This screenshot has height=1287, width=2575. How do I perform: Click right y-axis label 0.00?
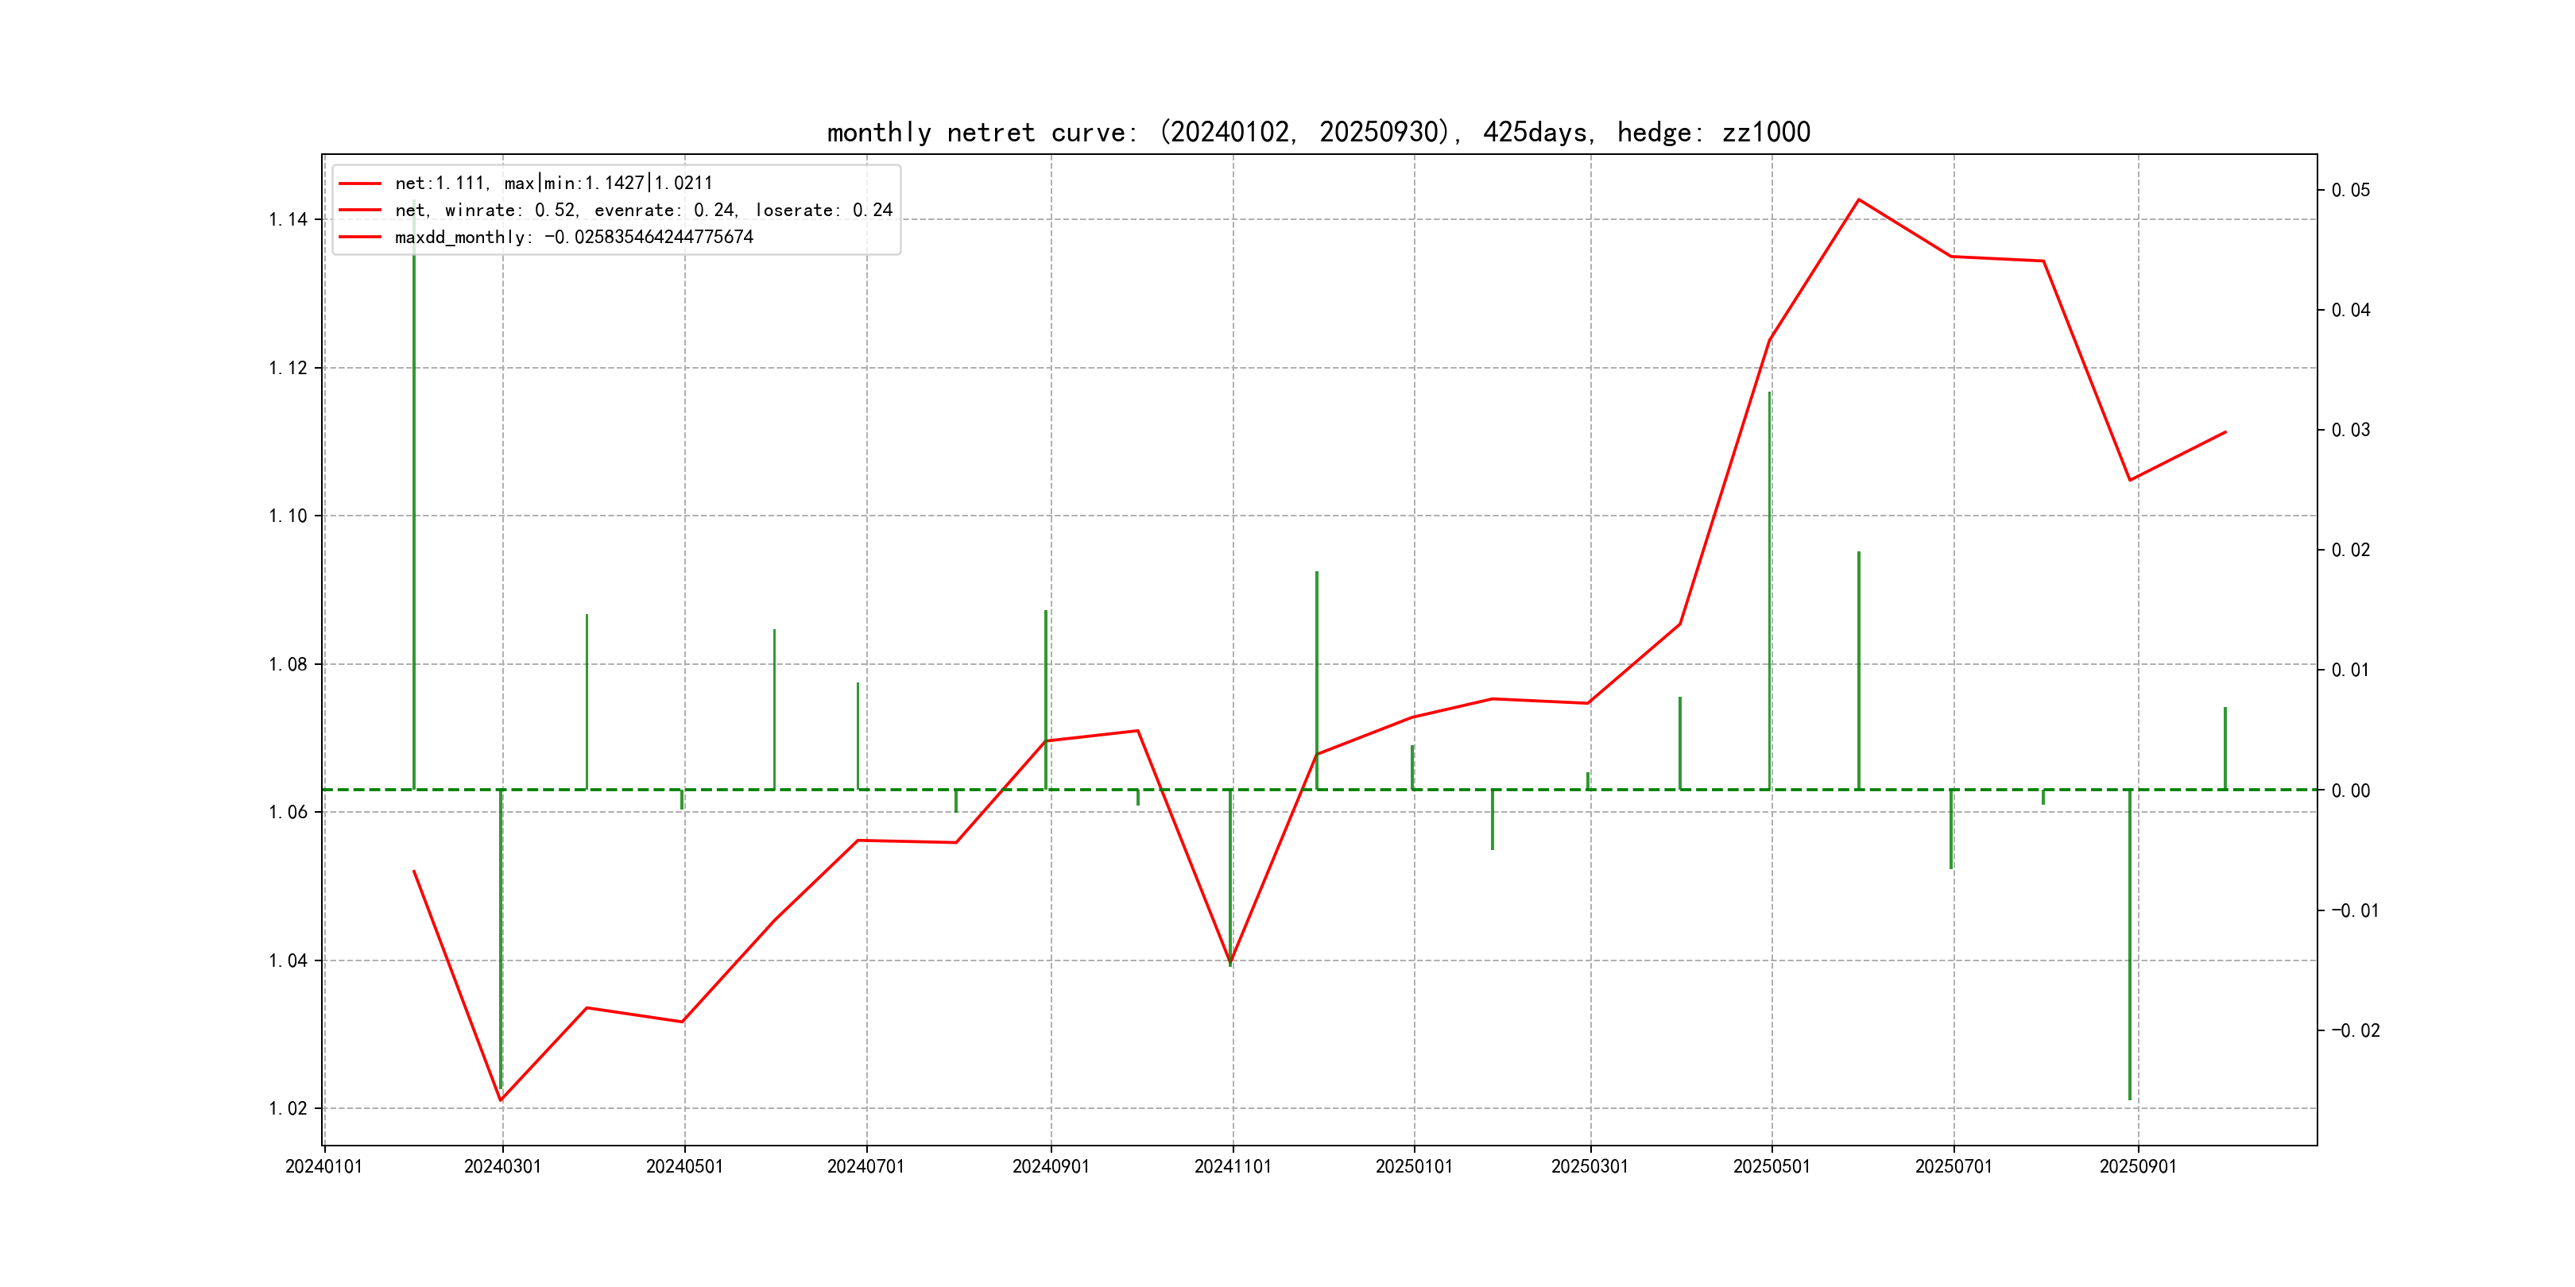2350,790
